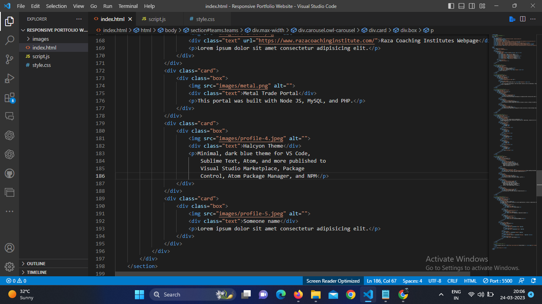This screenshot has width=542, height=304.
Task: Open Customize Layout icon in title bar
Action: (482, 6)
